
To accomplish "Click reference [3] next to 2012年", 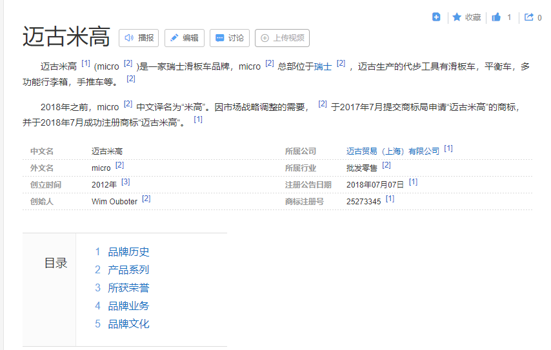I will (x=125, y=182).
